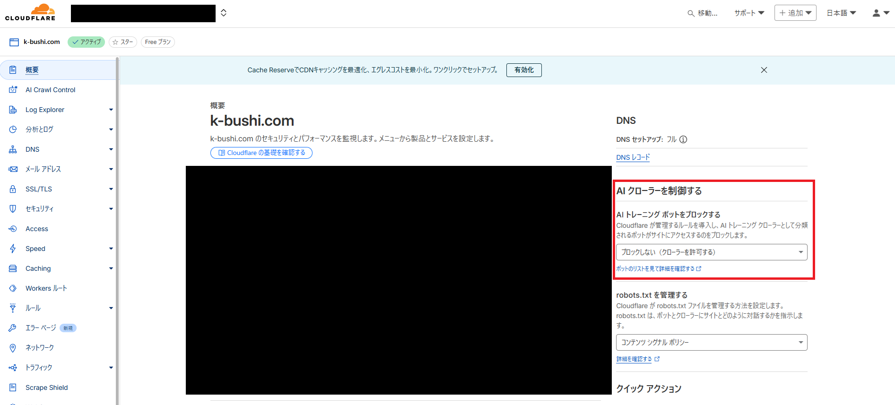The height and width of the screenshot is (405, 895).
Task: Click the Workers ルート sidebar icon
Action: pos(13,288)
